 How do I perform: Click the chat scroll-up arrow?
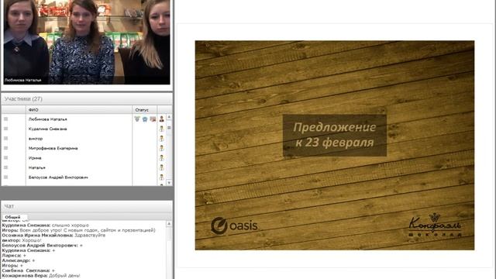[169, 224]
